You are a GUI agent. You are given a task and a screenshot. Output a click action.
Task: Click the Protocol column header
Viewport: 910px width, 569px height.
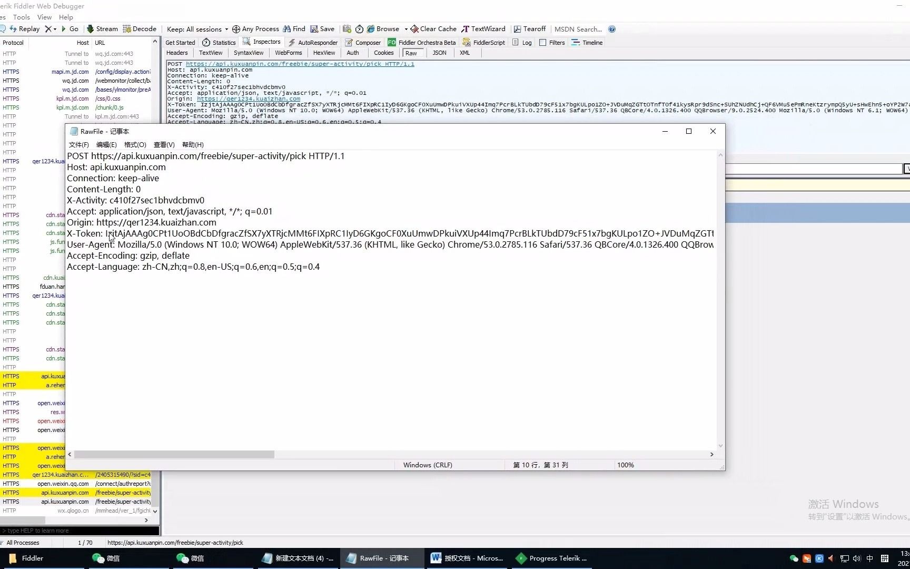13,43
